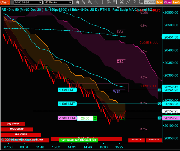
Task: Click the zoom in magnifier icon
Action: 90,2
